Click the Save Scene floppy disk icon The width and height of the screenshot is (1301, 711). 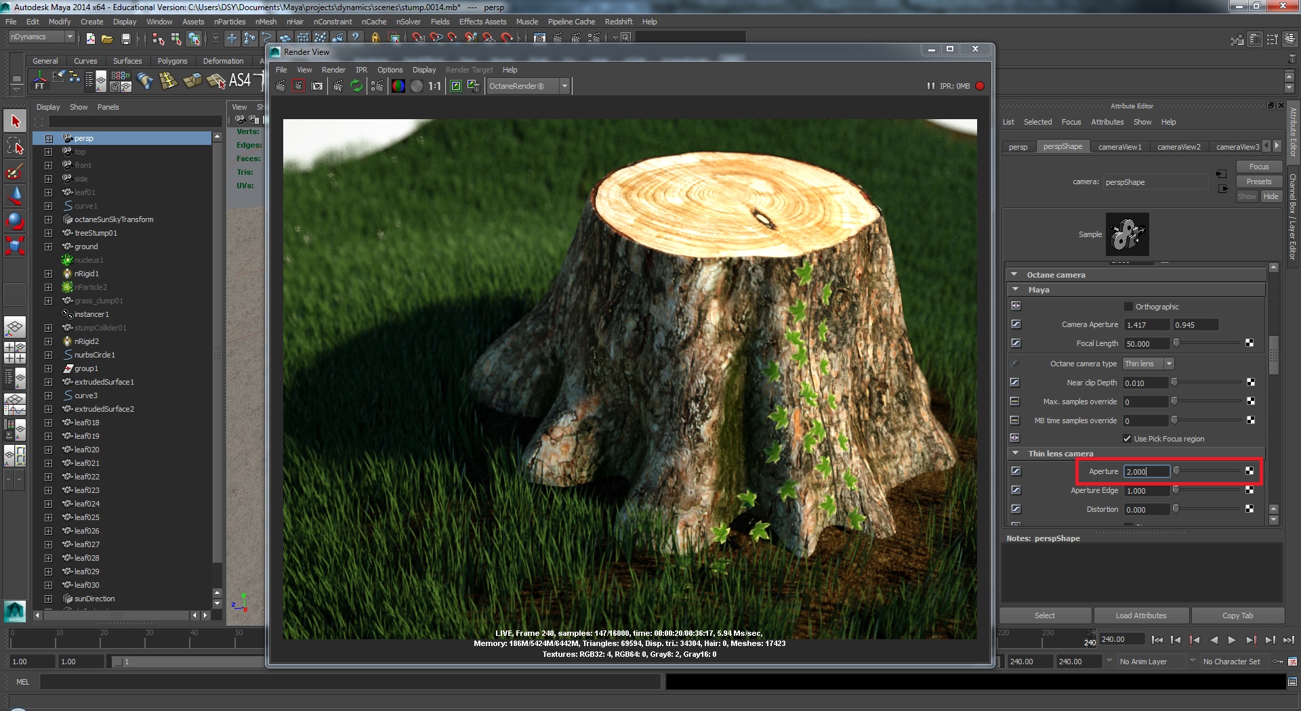coord(125,39)
